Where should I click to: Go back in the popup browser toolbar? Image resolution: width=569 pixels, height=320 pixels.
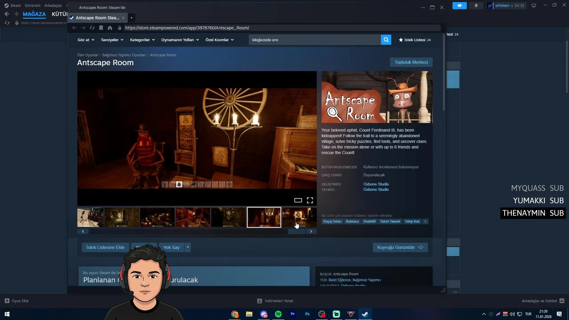point(74,28)
